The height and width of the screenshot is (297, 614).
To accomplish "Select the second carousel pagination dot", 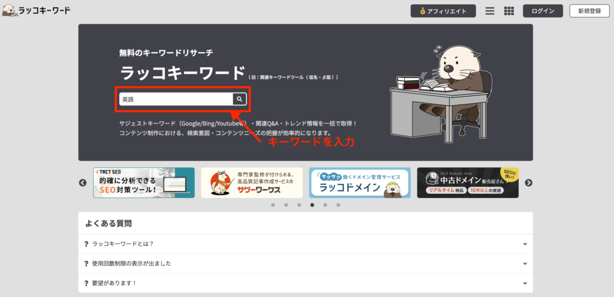I will [286, 205].
